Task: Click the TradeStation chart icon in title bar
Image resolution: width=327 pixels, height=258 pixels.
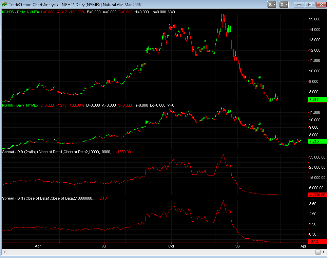Action: (x=5, y=4)
